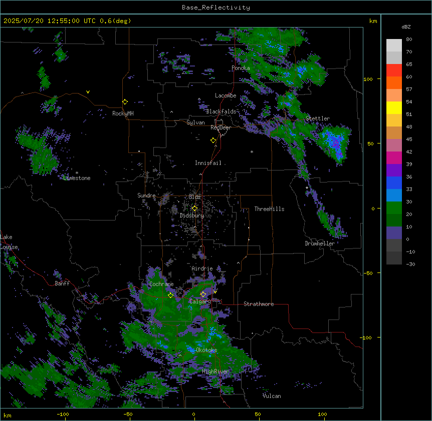This screenshot has height=421, width=432.
Task: Pick the magenta 42-39 dBZ legend swatch
Action: pos(394,157)
